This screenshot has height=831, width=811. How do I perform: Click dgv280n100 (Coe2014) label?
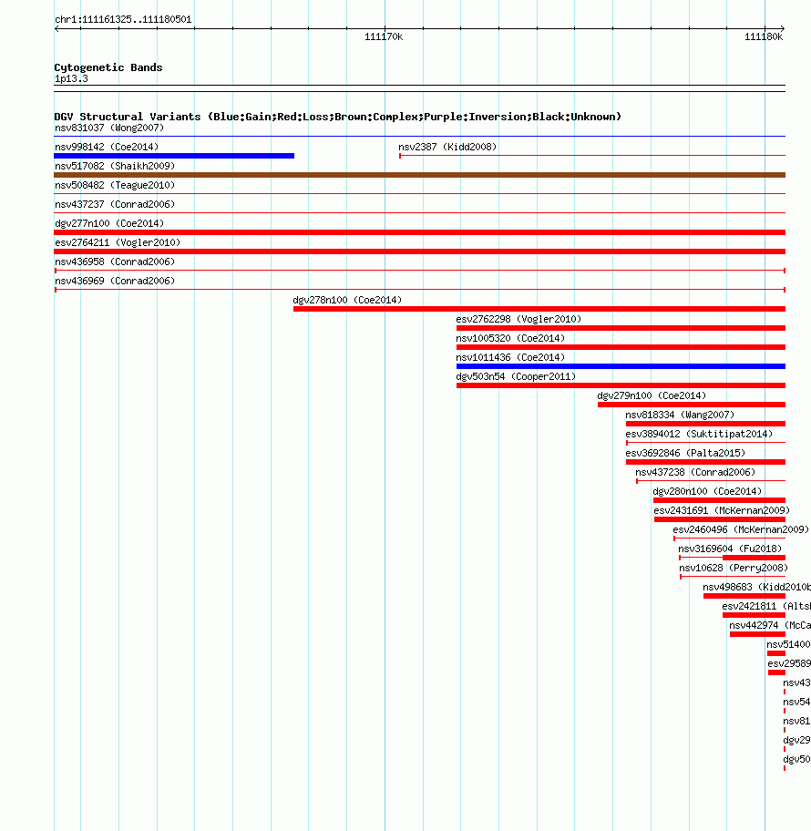pos(707,491)
